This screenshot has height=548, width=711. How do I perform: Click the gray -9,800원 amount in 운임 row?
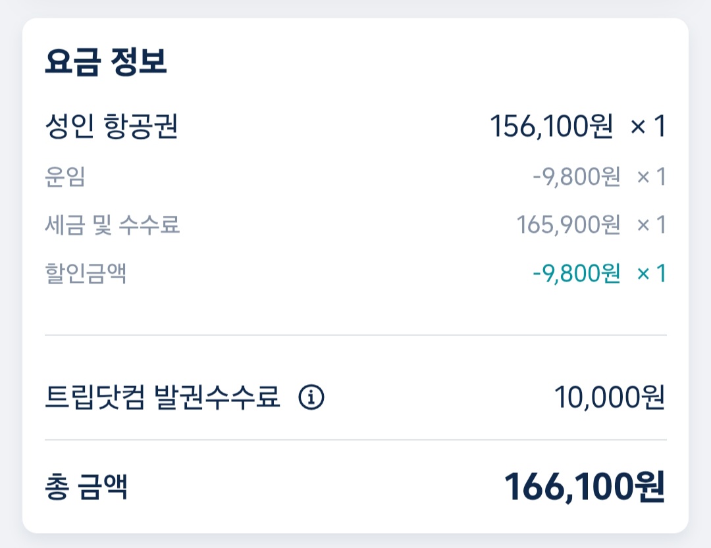[576, 177]
